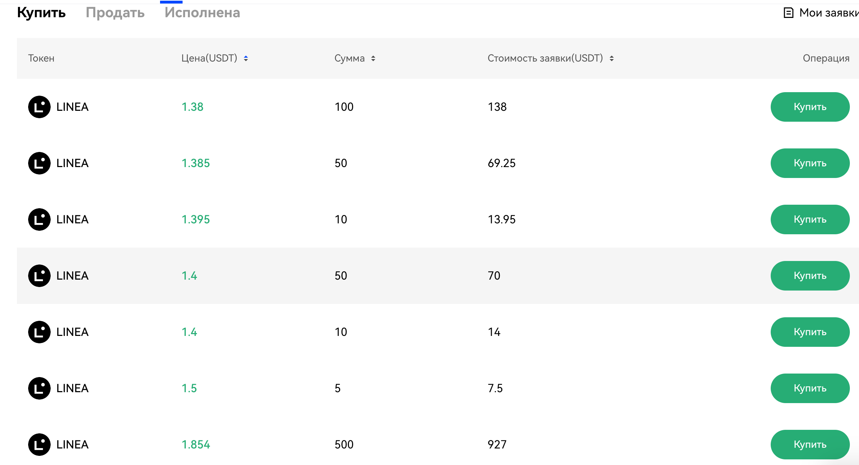
Task: Click price value 1.395
Action: point(196,219)
